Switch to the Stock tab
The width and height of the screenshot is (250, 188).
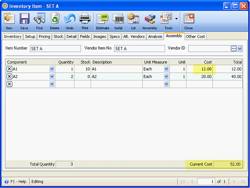coord(58,37)
